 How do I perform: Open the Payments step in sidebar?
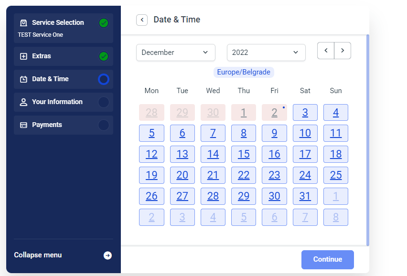[64, 125]
